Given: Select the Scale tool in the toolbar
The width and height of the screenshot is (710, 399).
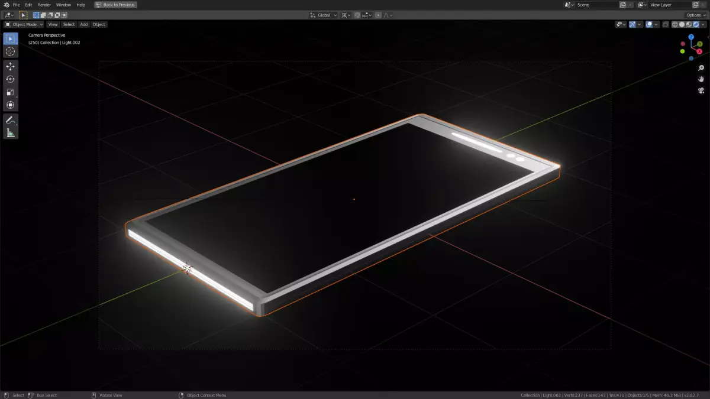Looking at the screenshot, I should pos(10,93).
